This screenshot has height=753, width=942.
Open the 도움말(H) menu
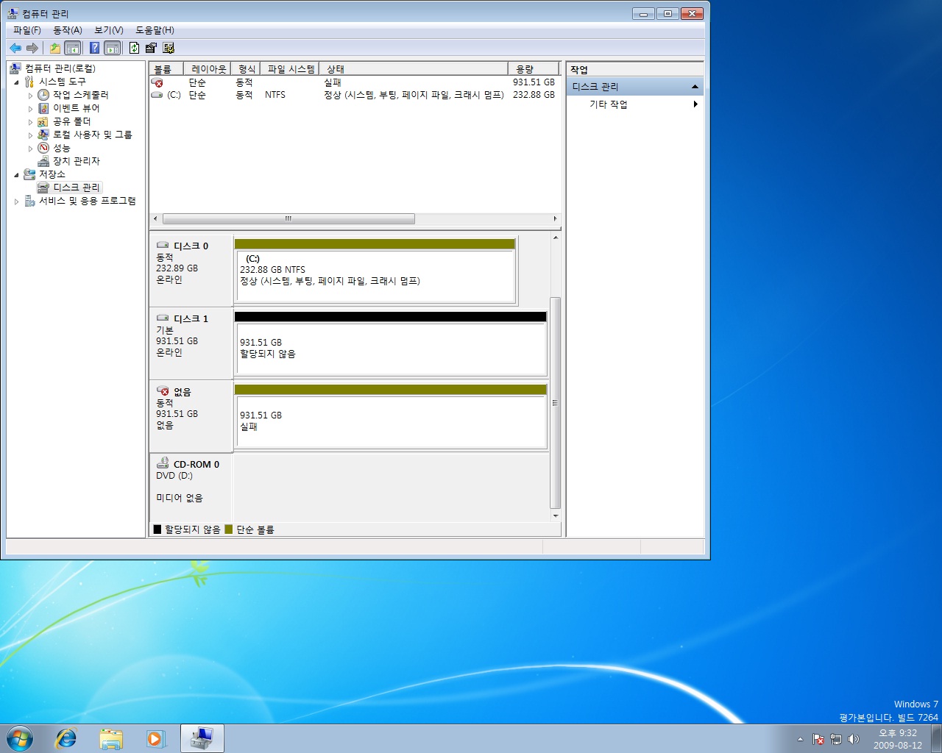pyautogui.click(x=155, y=30)
